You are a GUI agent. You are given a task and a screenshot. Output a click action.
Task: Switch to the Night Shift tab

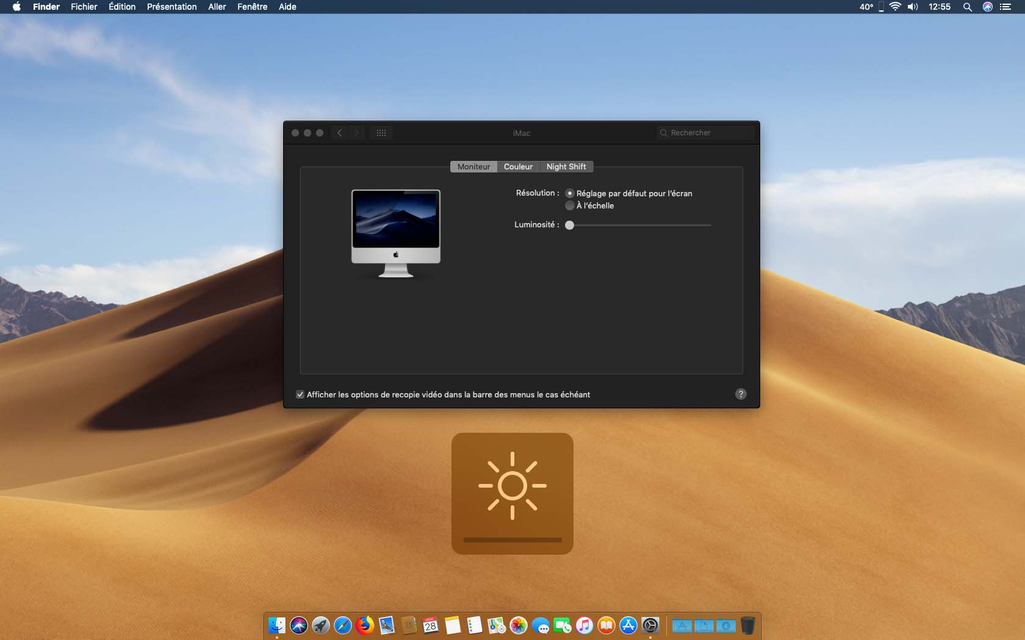(566, 166)
